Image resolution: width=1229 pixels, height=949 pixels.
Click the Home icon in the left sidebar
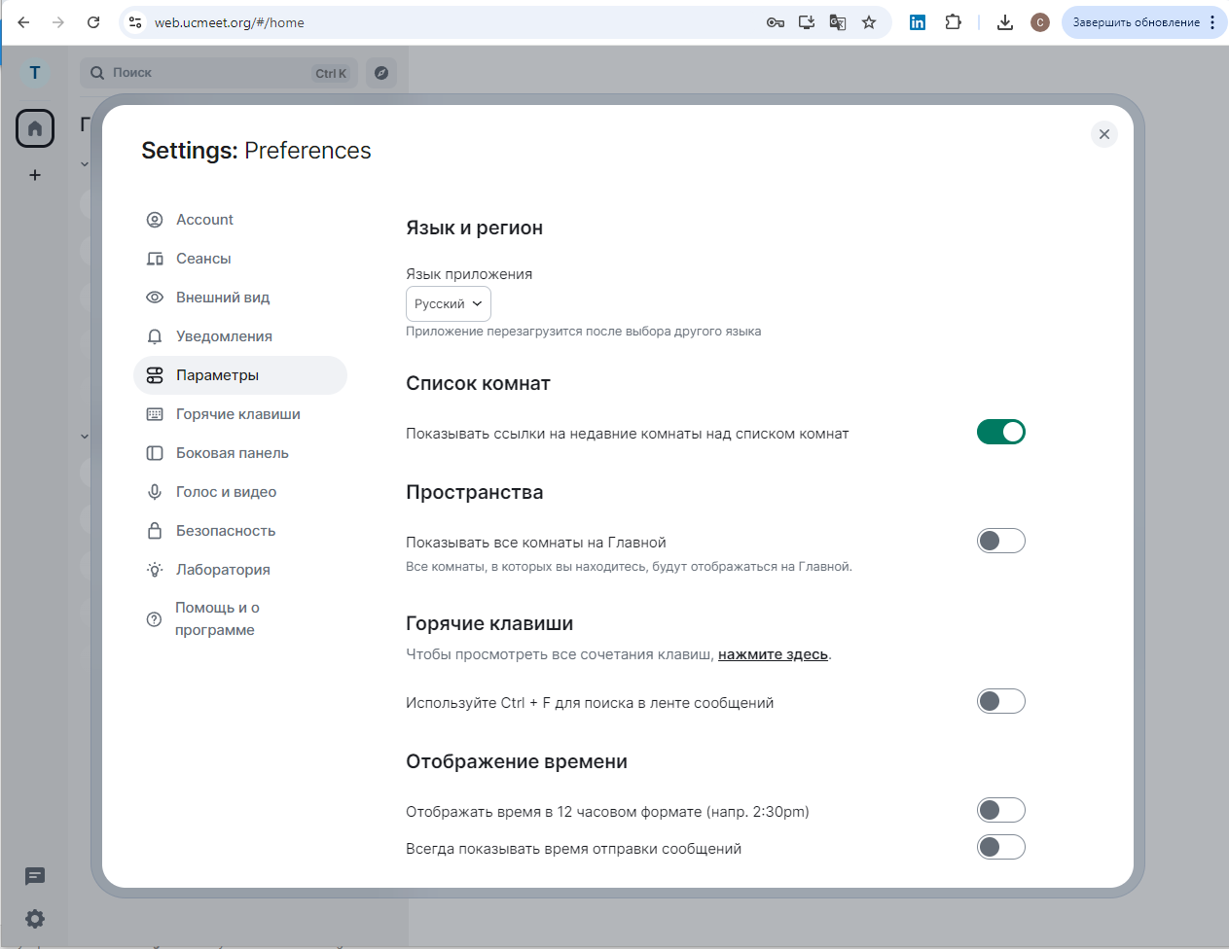(34, 127)
